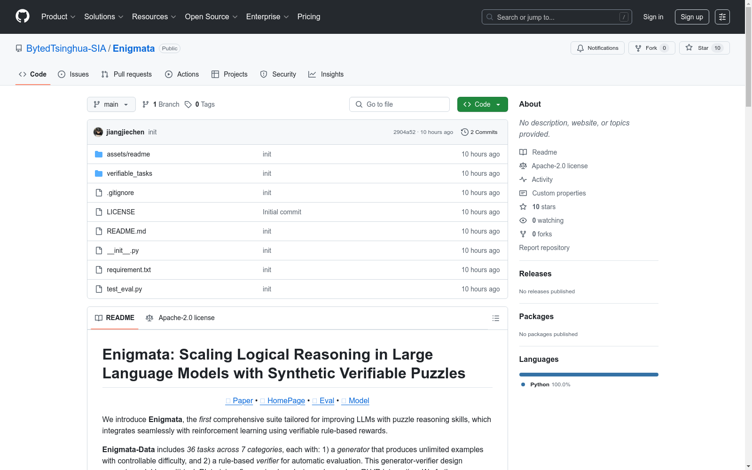The image size is (752, 470).
Task: Open the Model link in README
Action: [x=355, y=400]
